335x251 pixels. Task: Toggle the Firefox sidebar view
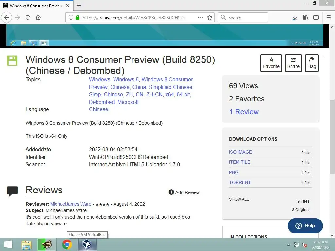pos(316,18)
